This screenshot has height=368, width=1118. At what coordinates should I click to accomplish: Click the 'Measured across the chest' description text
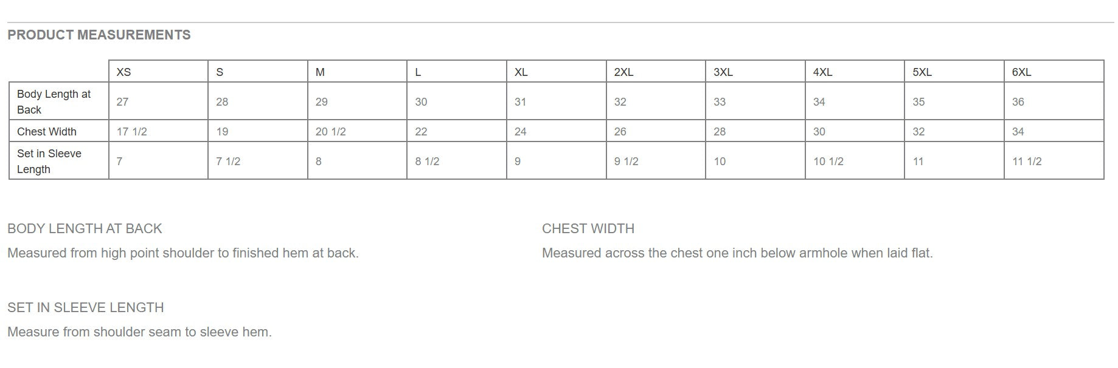coord(737,253)
